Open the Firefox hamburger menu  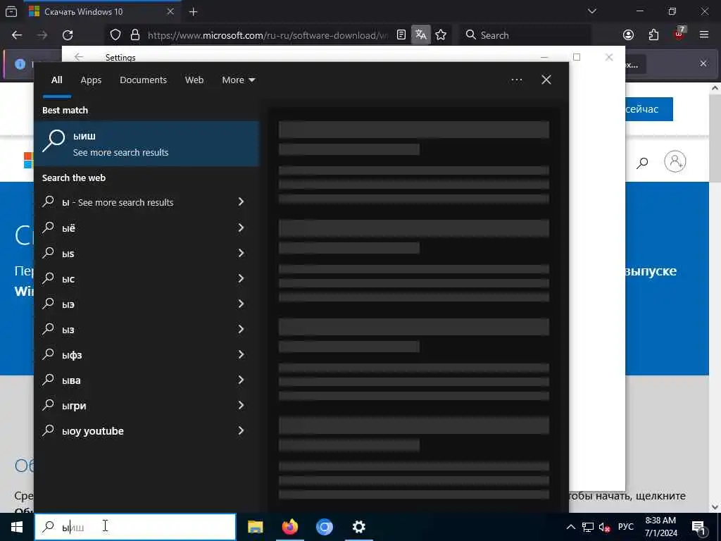[704, 35]
